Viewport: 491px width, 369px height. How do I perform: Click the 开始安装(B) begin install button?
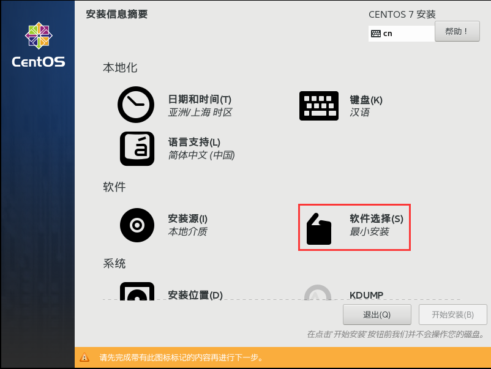[453, 315]
